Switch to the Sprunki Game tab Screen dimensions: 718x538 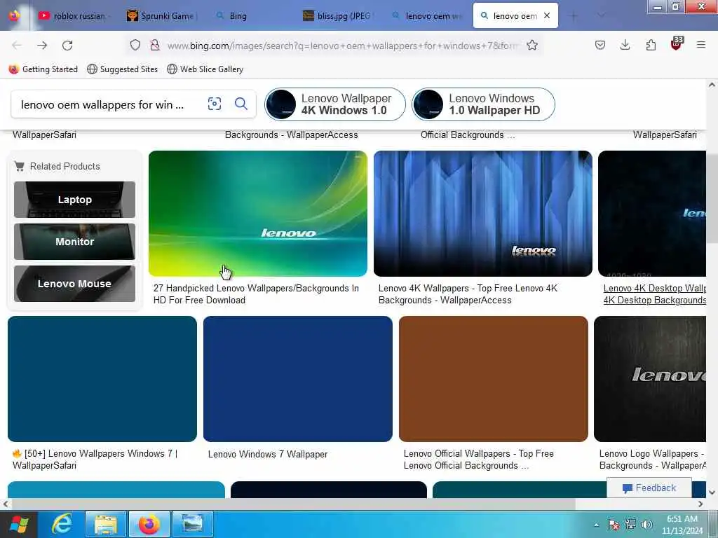(161, 16)
